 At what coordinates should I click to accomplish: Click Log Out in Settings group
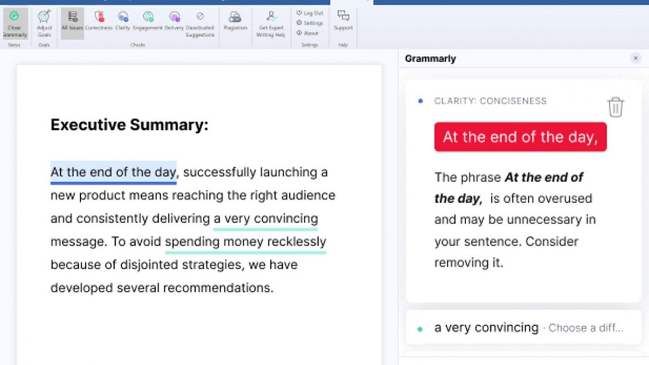(x=310, y=13)
